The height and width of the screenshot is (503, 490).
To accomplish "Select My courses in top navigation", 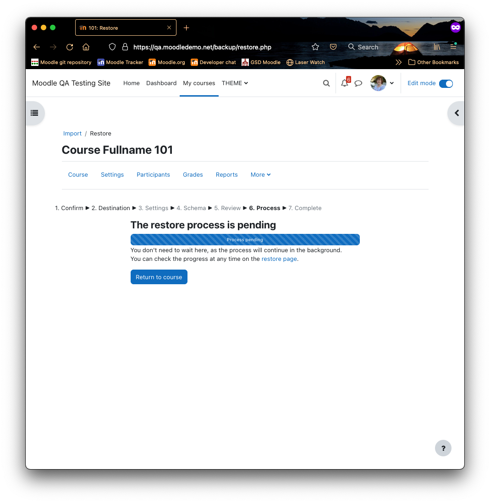I will [x=199, y=83].
